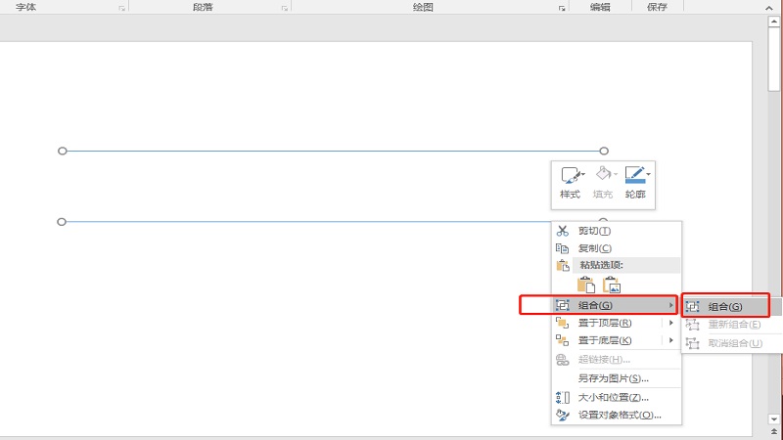Select 组合(G) in the submenu

click(724, 307)
